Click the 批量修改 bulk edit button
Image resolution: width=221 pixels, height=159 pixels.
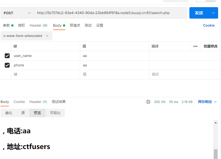(210, 46)
